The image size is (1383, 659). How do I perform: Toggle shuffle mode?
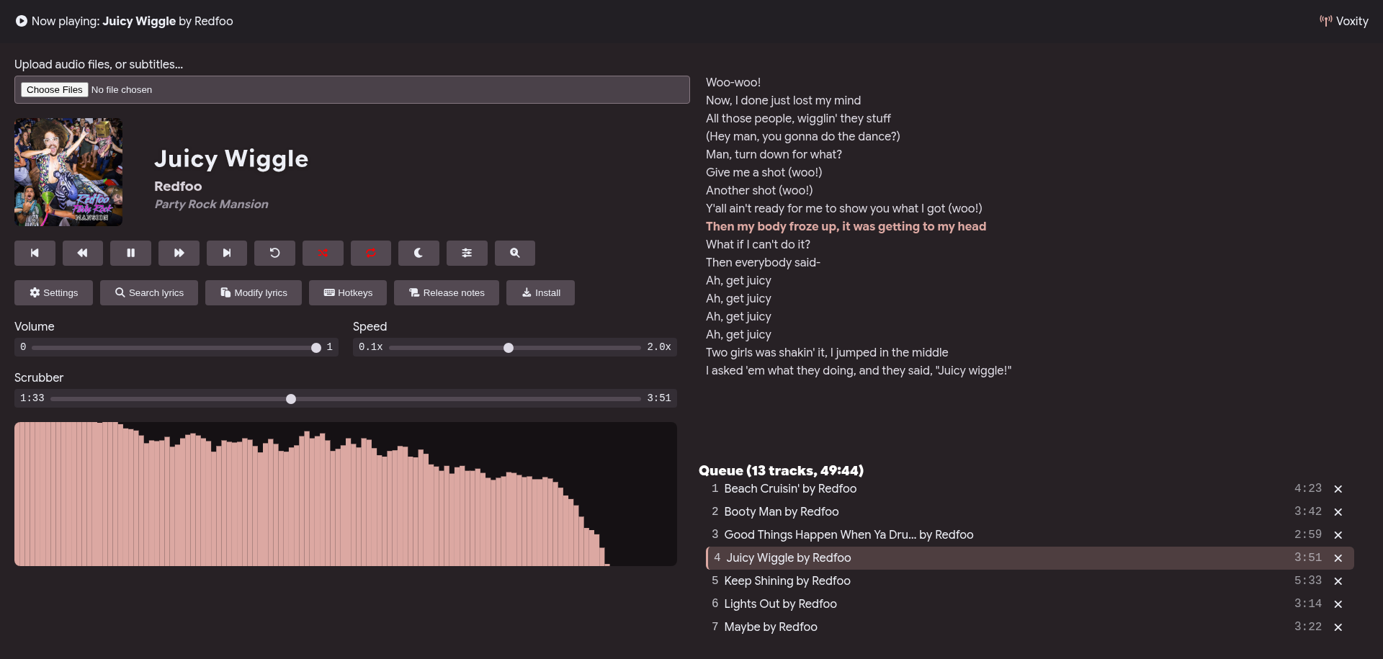click(323, 253)
